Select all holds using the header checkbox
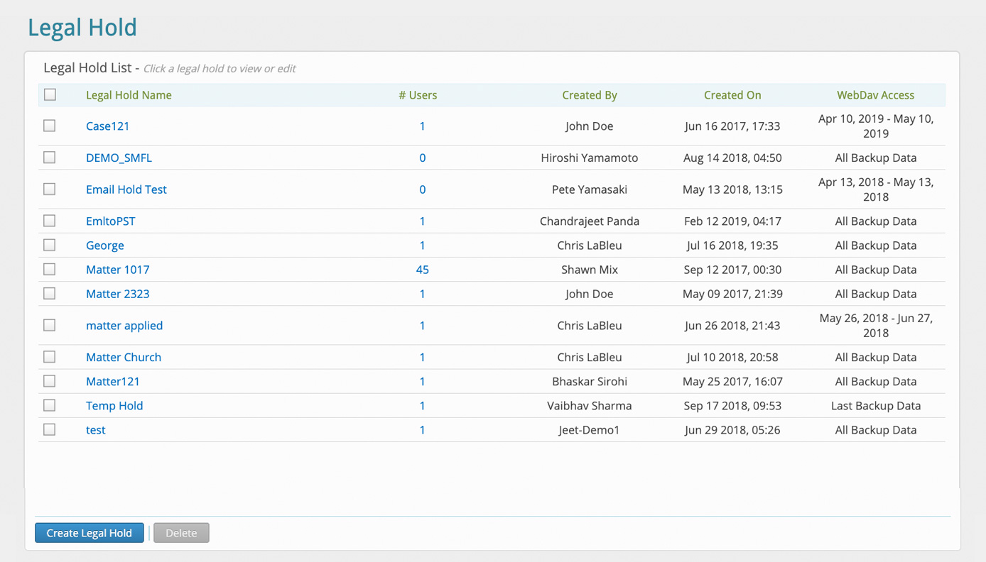 point(50,94)
